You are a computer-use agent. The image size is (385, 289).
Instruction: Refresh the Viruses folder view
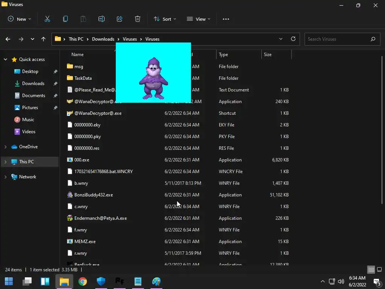pyautogui.click(x=293, y=39)
